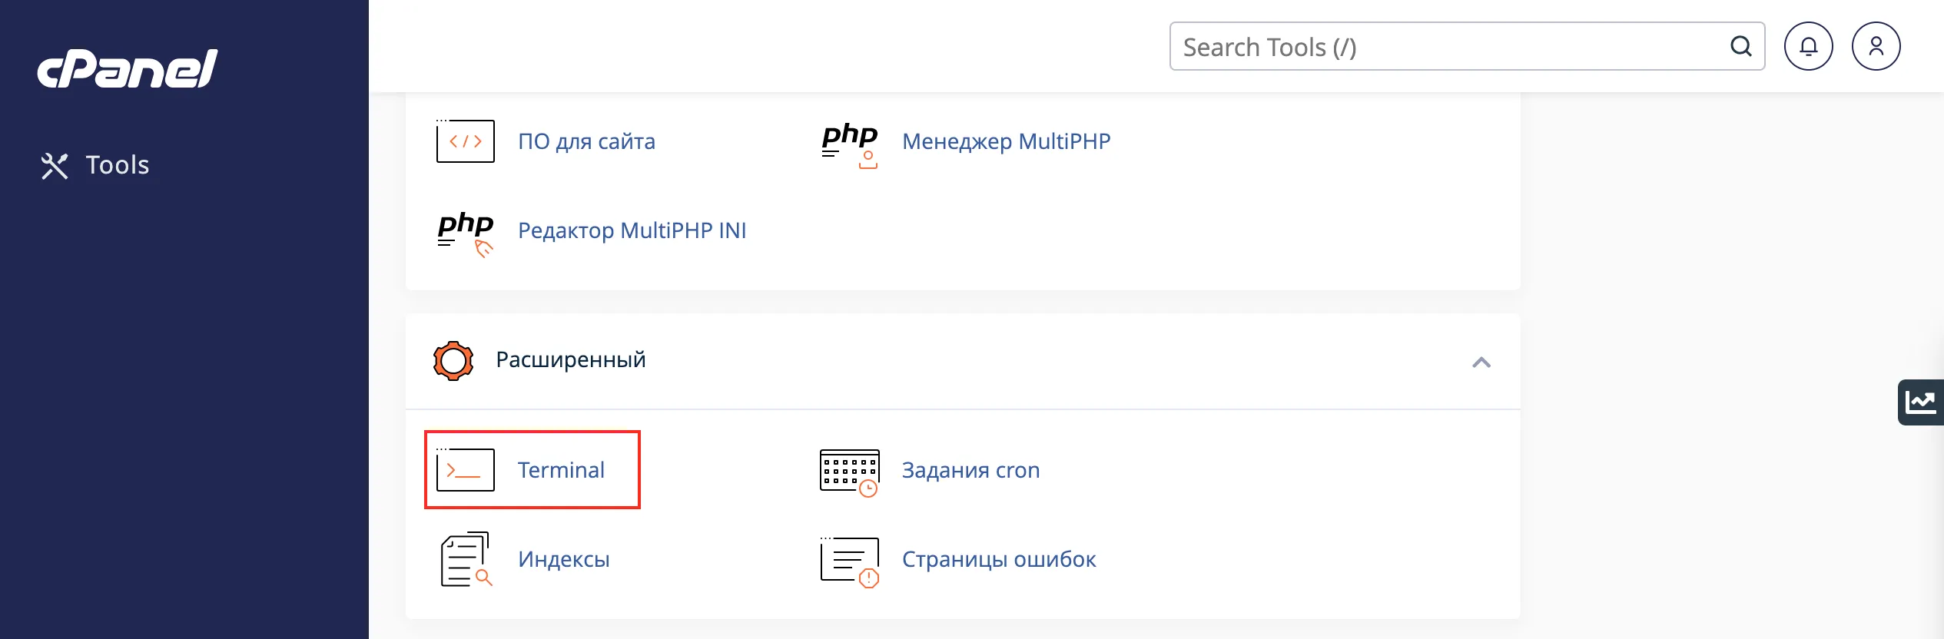Open the statistics side panel tab
Screen dimensions: 1944x639
click(1920, 402)
